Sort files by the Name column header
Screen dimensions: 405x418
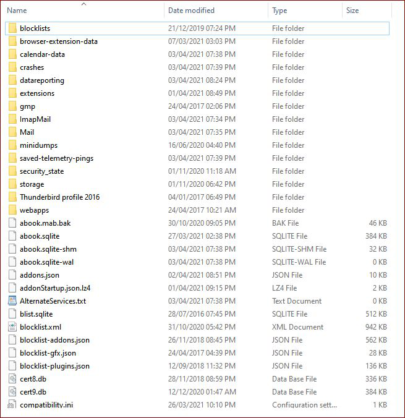(x=17, y=11)
